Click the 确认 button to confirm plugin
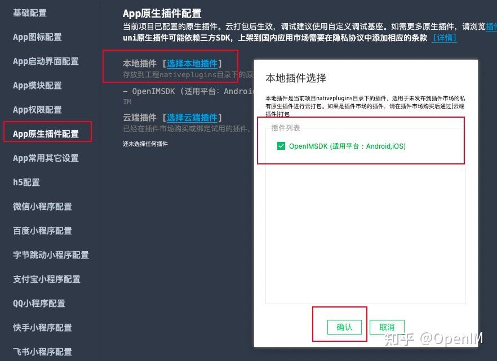497x361 pixels. tap(344, 327)
